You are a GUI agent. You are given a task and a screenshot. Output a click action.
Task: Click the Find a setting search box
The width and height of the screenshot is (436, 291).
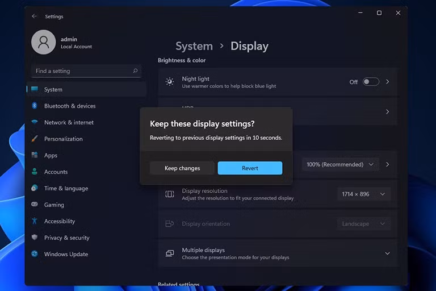[x=86, y=71]
